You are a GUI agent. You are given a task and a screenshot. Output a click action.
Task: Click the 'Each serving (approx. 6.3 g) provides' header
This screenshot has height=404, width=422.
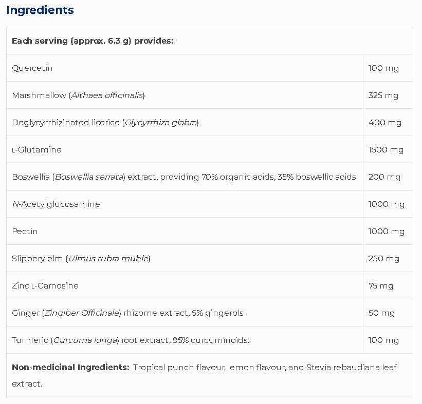coord(93,41)
